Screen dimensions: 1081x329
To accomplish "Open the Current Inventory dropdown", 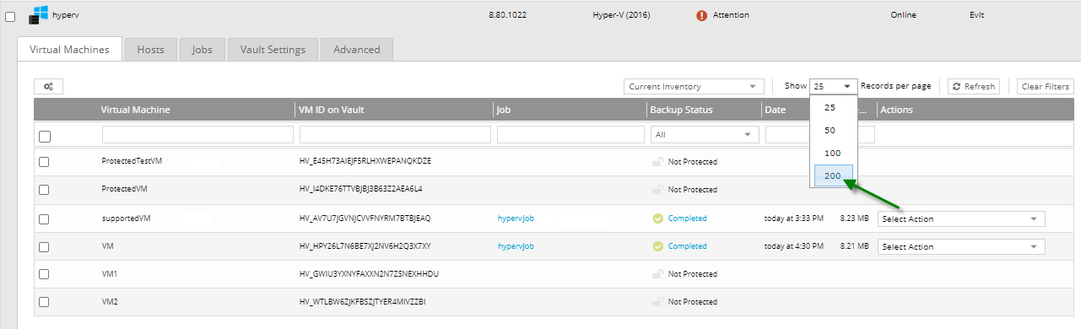I will (x=695, y=86).
